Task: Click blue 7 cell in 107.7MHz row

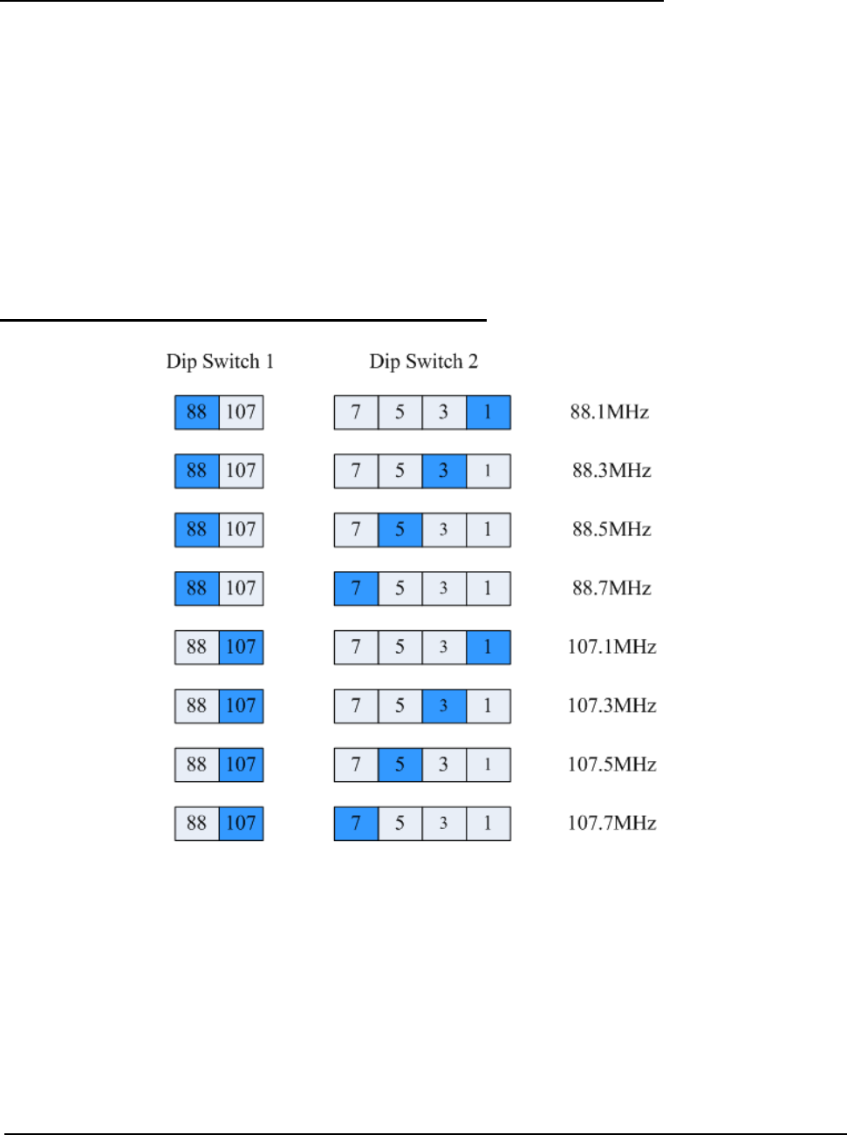Action: point(356,823)
